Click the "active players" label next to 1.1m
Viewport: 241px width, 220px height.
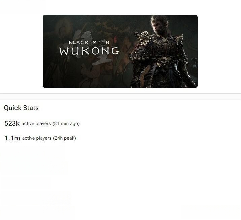pos(37,138)
